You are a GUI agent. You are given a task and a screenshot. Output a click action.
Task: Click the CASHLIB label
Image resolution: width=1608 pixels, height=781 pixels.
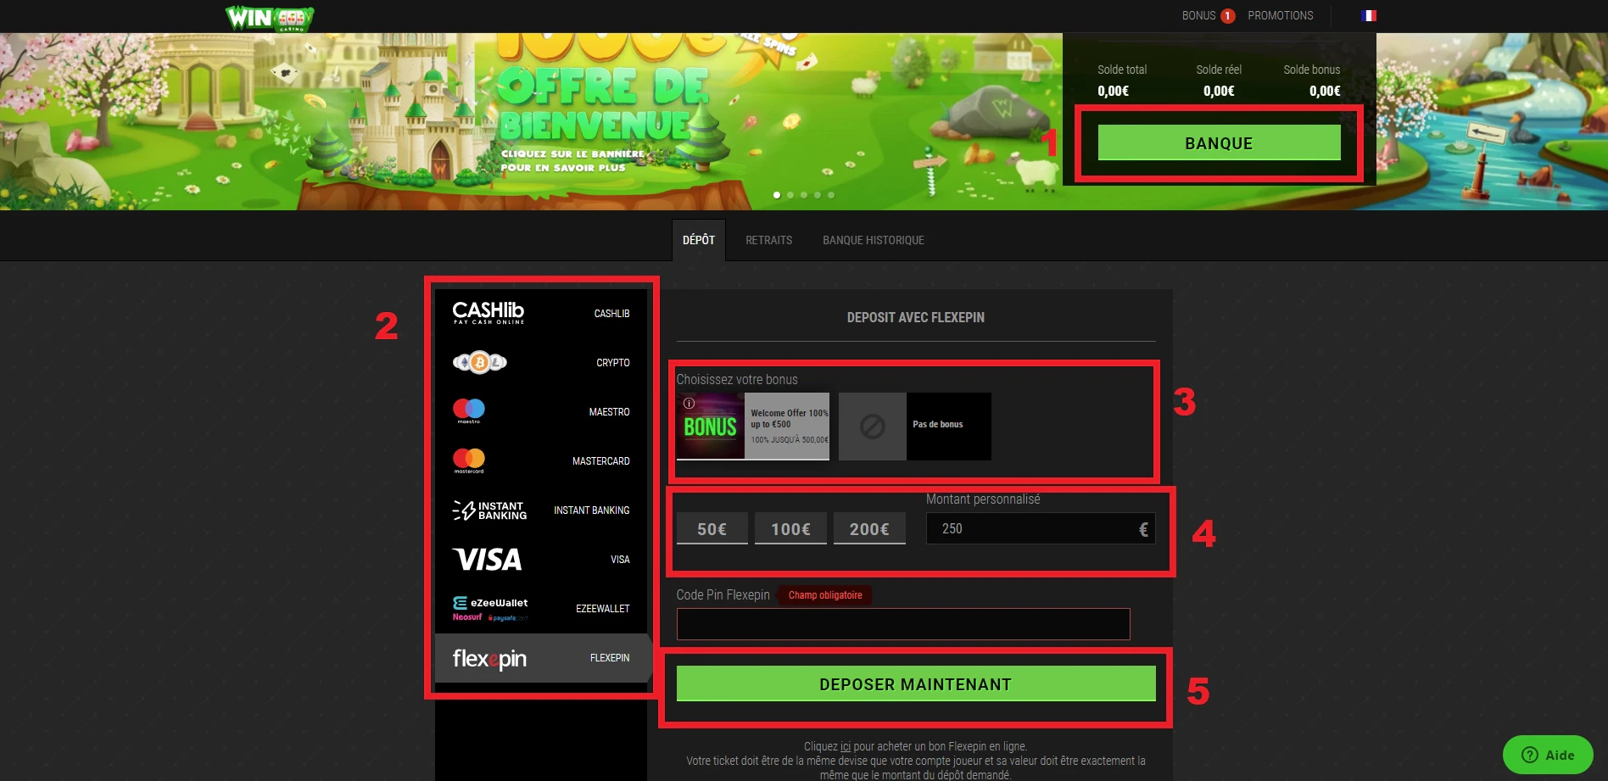pyautogui.click(x=611, y=314)
